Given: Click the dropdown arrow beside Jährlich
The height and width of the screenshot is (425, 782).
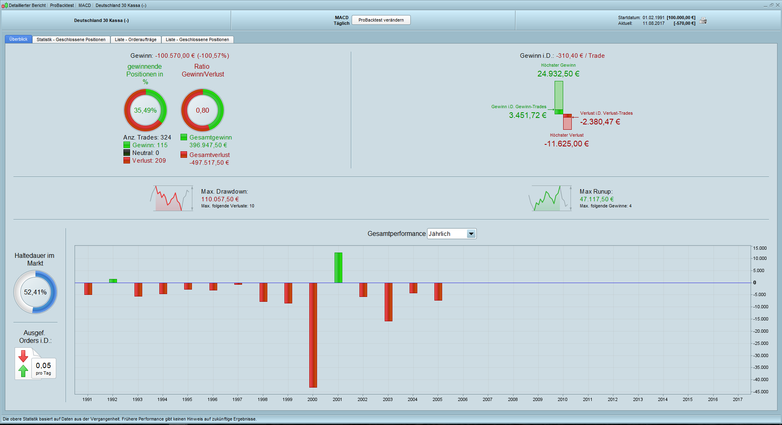Looking at the screenshot, I should coord(471,234).
